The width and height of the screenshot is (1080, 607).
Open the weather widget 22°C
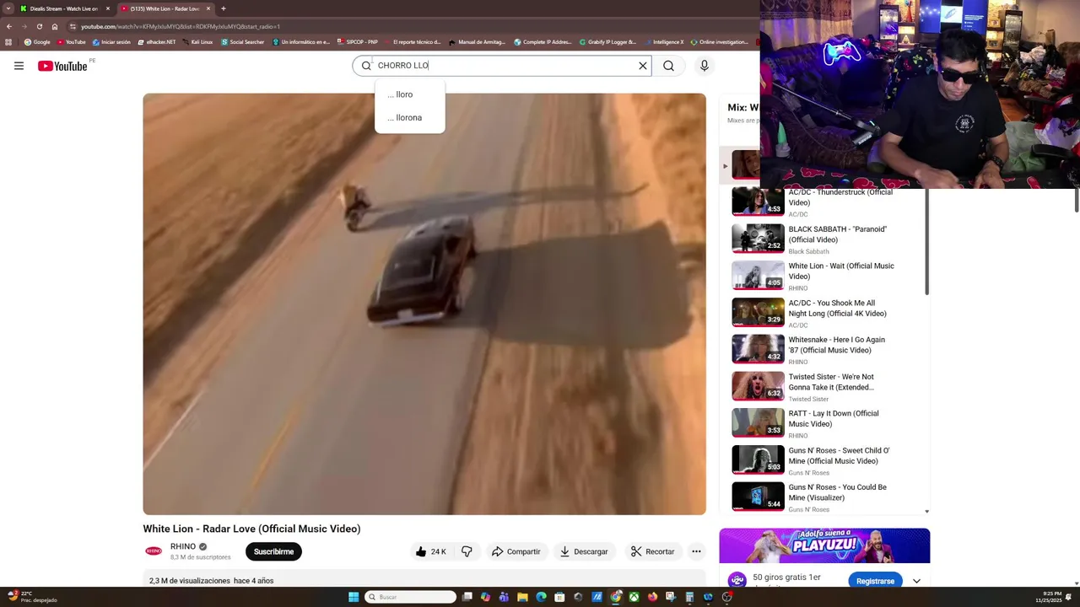pyautogui.click(x=31, y=596)
